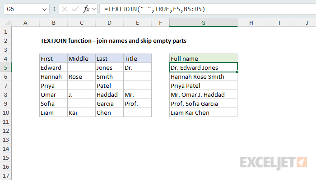Screen dimensions: 316x180
Task: Click cell containing 'J.'
Action: click(x=81, y=94)
